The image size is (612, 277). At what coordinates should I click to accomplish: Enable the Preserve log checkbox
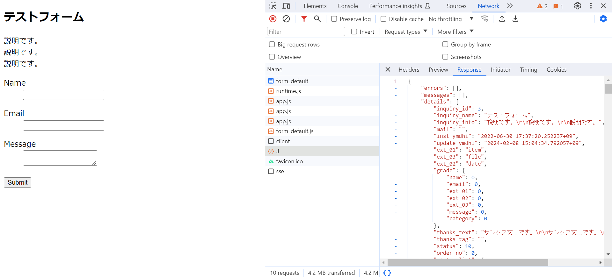pyautogui.click(x=334, y=19)
